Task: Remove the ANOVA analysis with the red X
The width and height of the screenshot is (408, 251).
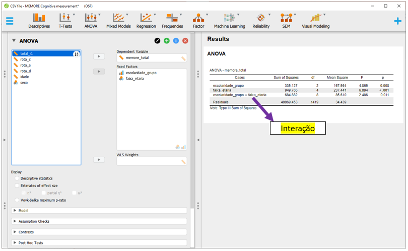Action: click(x=185, y=40)
